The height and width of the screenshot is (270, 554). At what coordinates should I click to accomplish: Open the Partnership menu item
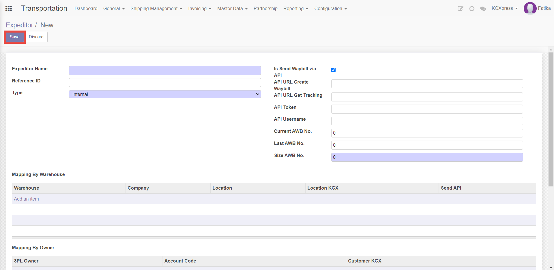click(x=265, y=8)
